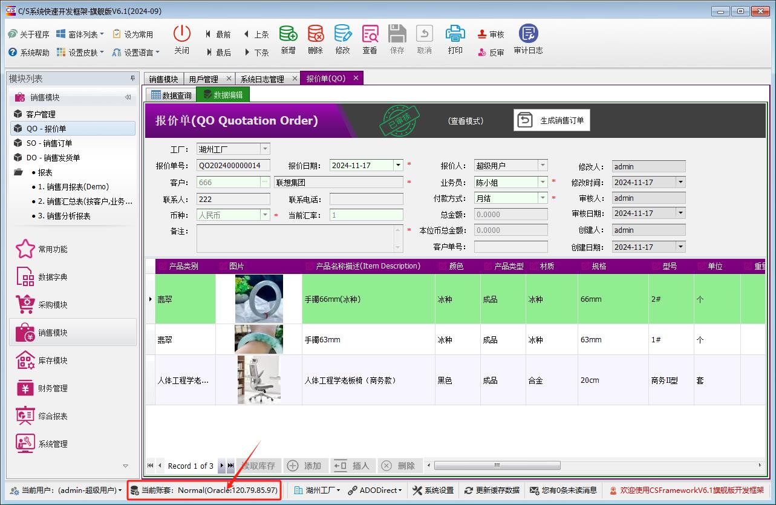Click the 修改 (Edit) toolbar icon

(342, 34)
